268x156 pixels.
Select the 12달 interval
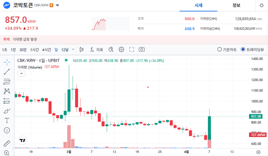pyautogui.click(x=65, y=50)
